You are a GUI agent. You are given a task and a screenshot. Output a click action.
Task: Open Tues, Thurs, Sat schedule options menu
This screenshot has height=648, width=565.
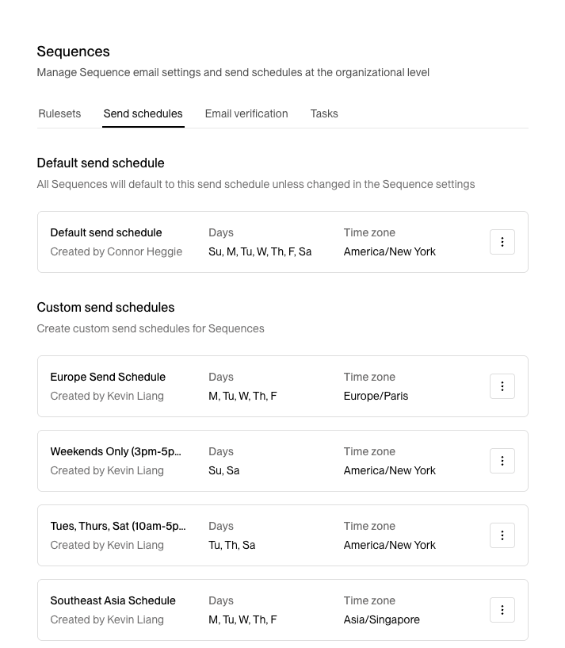coord(502,535)
